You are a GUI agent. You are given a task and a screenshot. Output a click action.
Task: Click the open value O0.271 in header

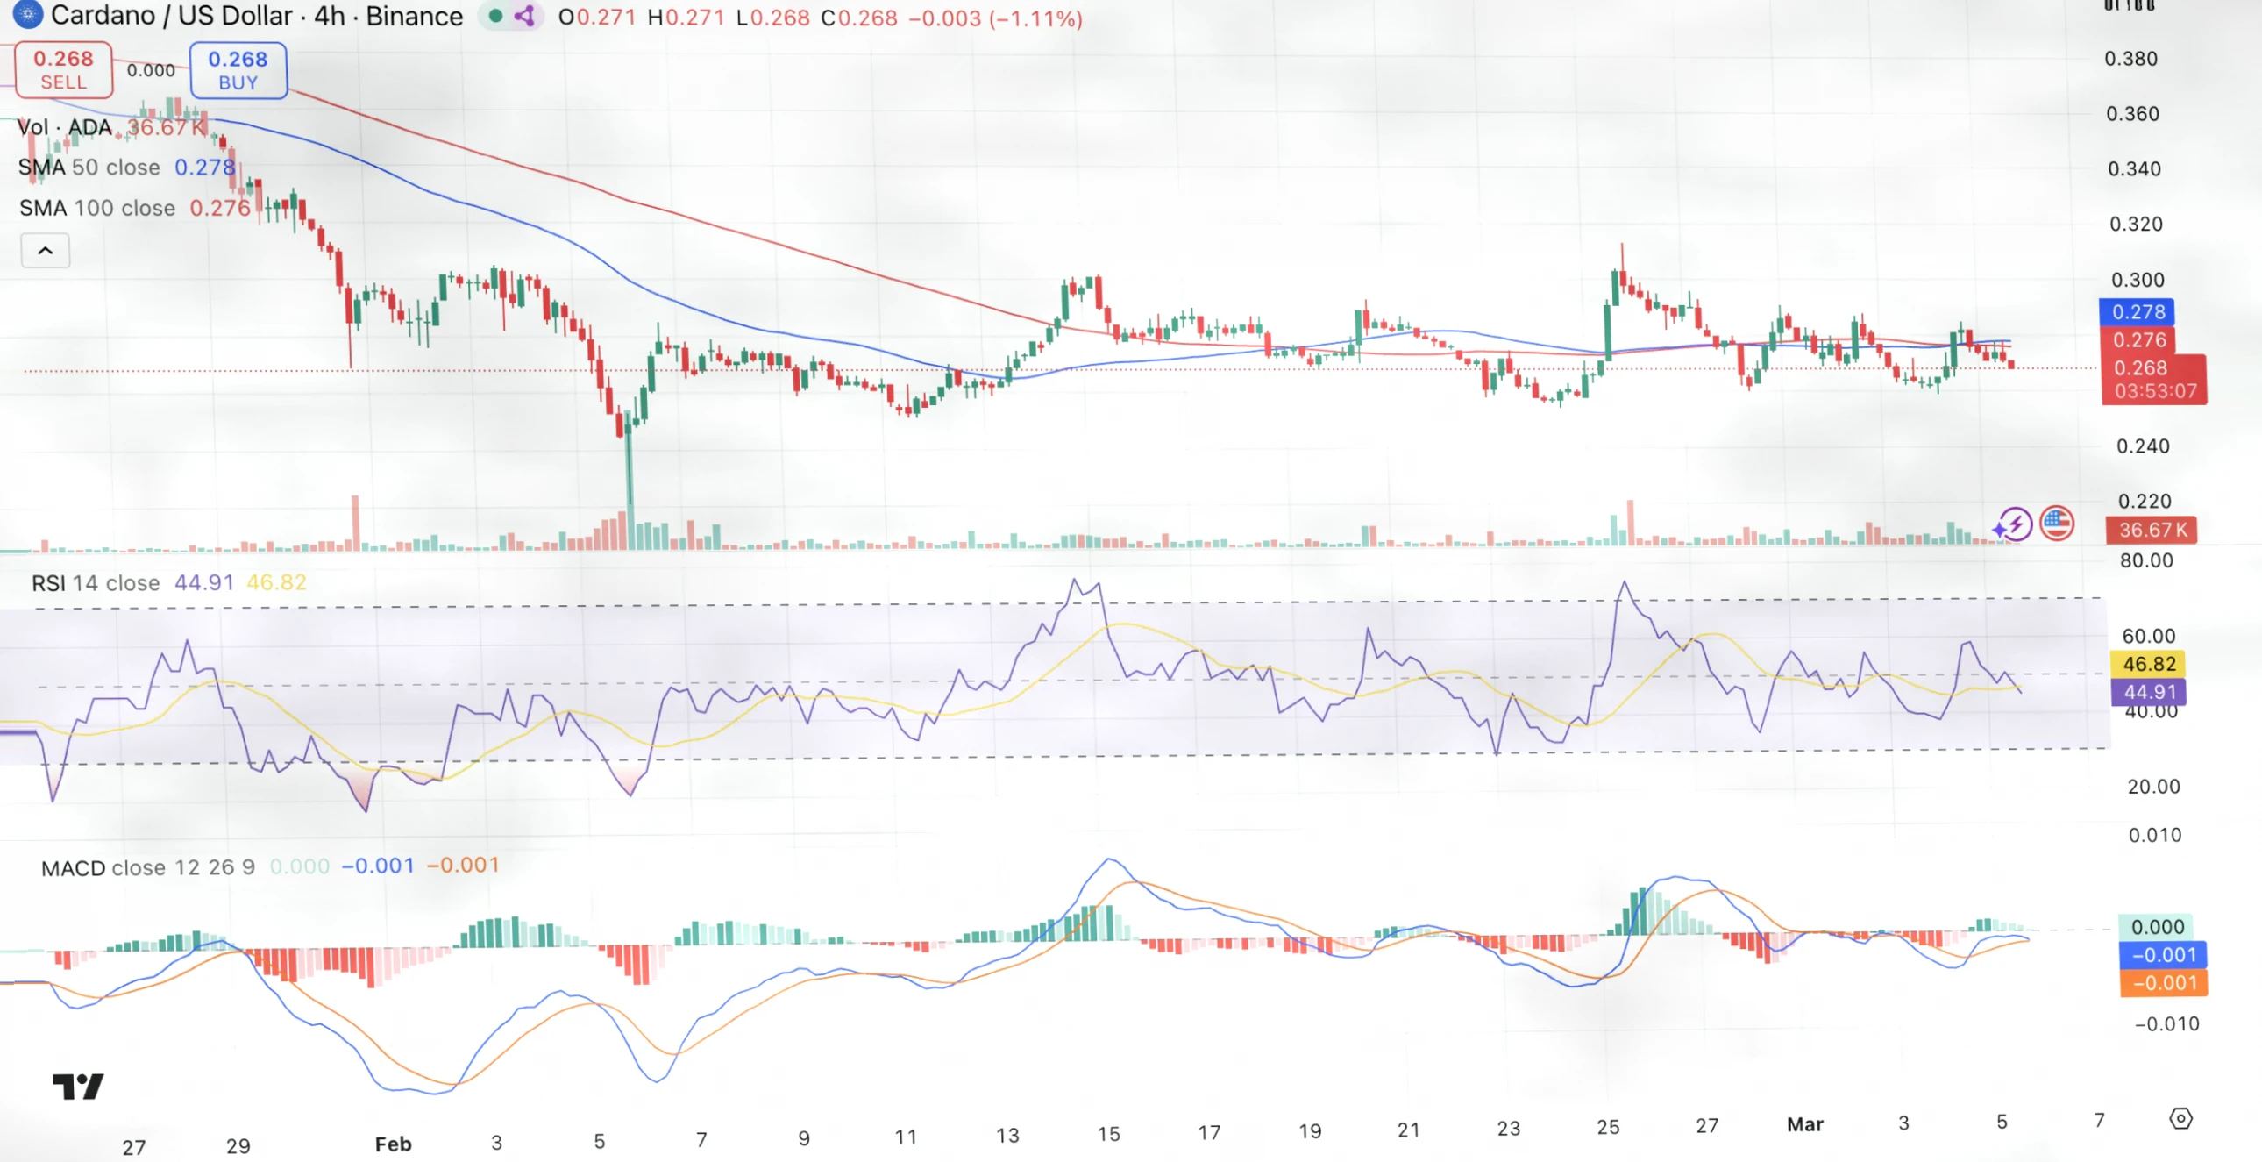click(x=596, y=18)
